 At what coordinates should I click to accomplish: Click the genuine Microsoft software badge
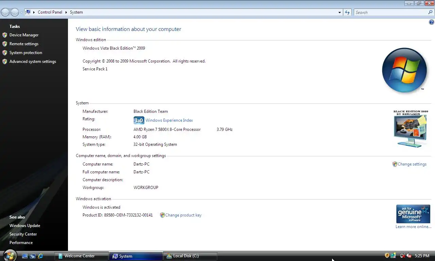(413, 214)
